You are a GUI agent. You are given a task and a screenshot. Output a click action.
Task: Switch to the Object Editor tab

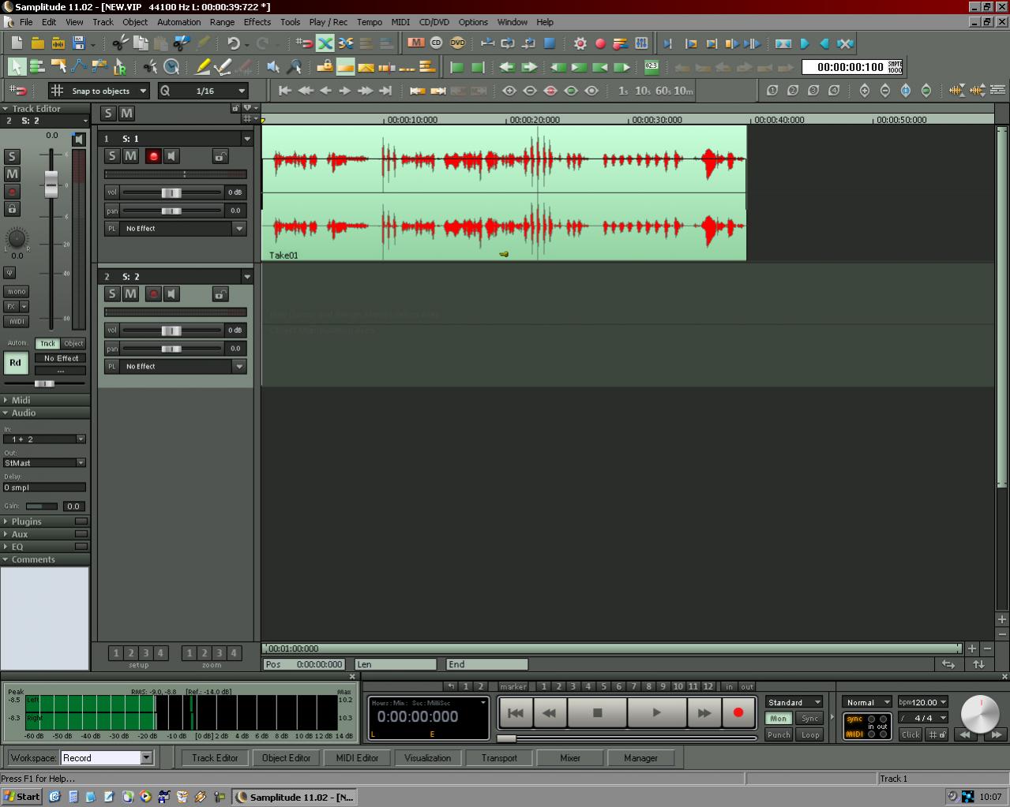286,758
